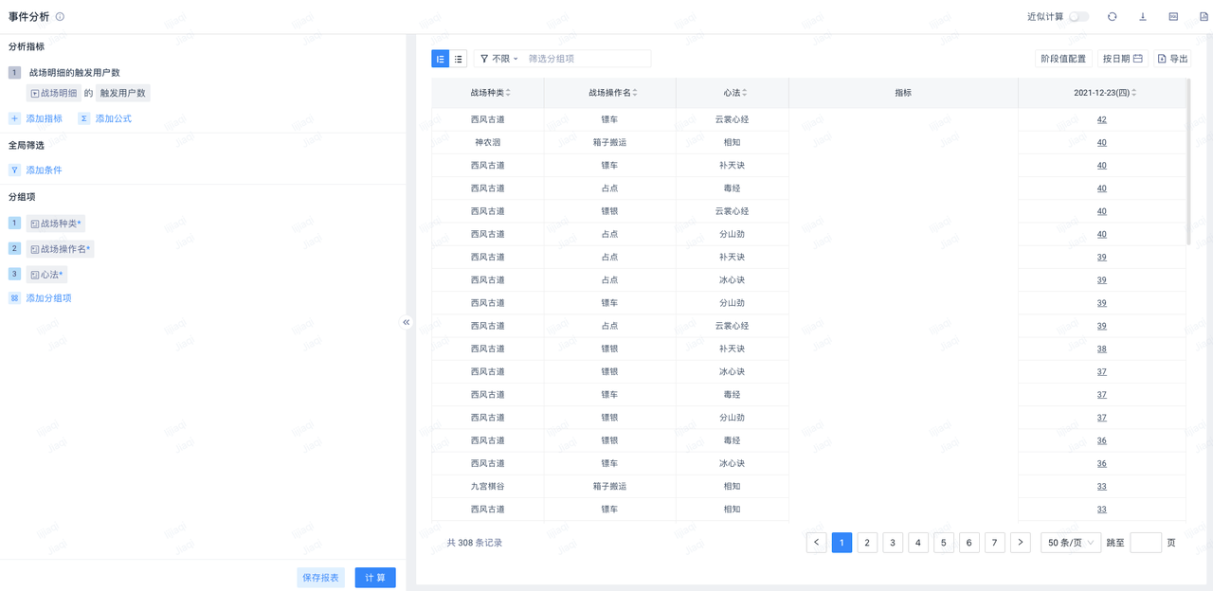1213x591 pixels.
Task: Click the 保存报表 button
Action: click(x=320, y=578)
